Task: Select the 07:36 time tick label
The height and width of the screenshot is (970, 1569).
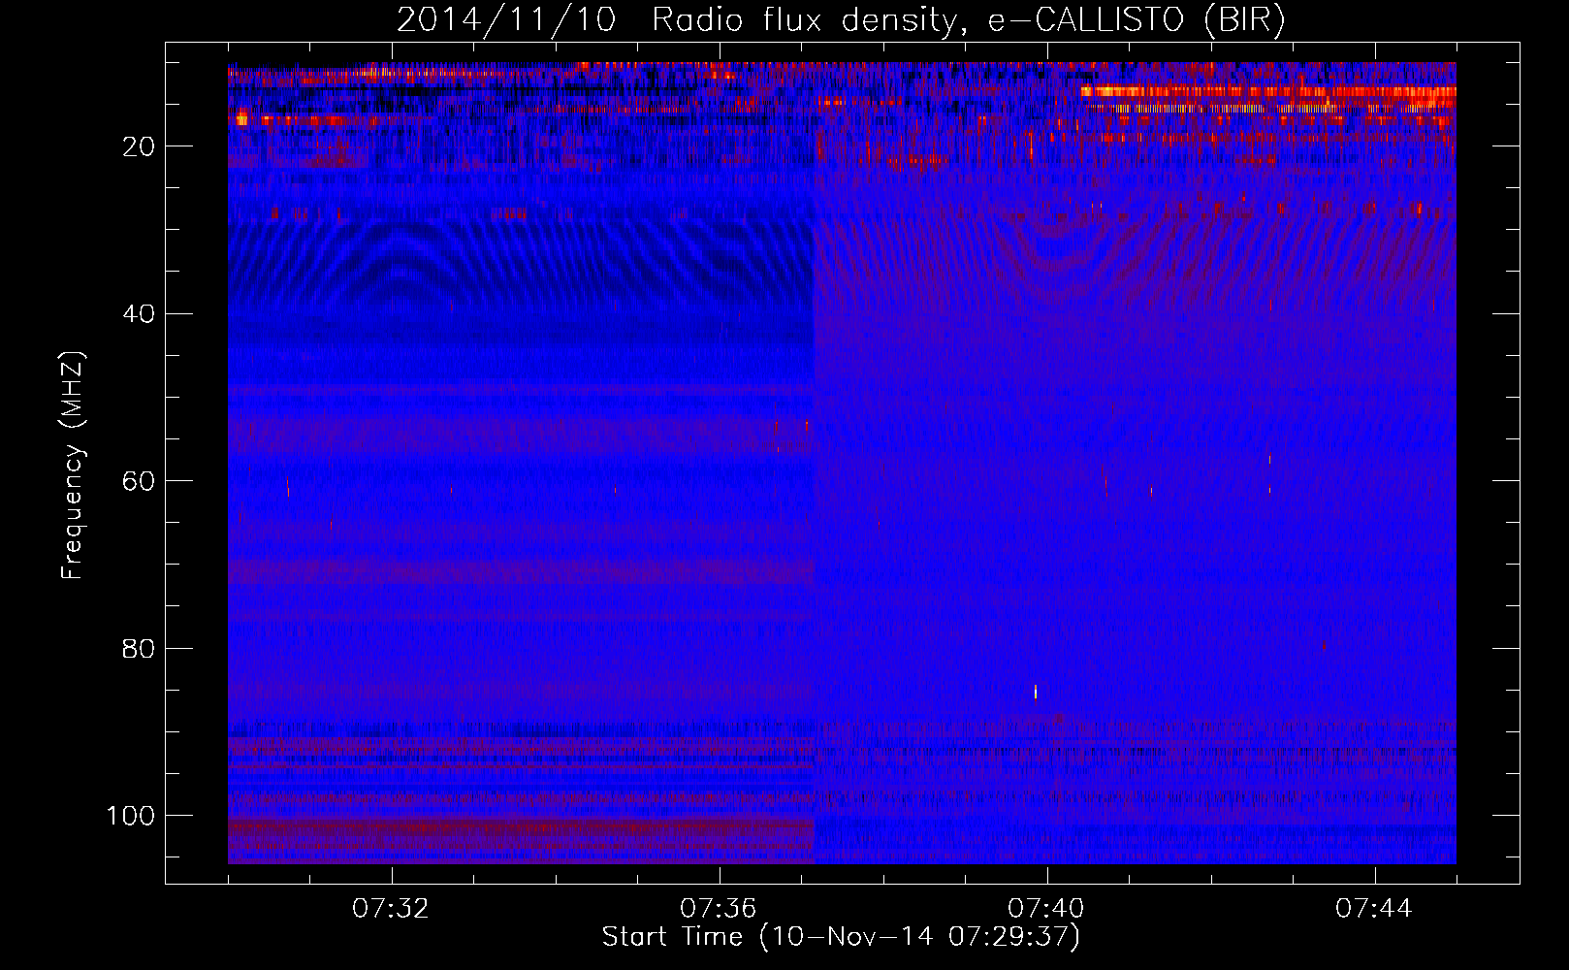Action: (x=720, y=909)
